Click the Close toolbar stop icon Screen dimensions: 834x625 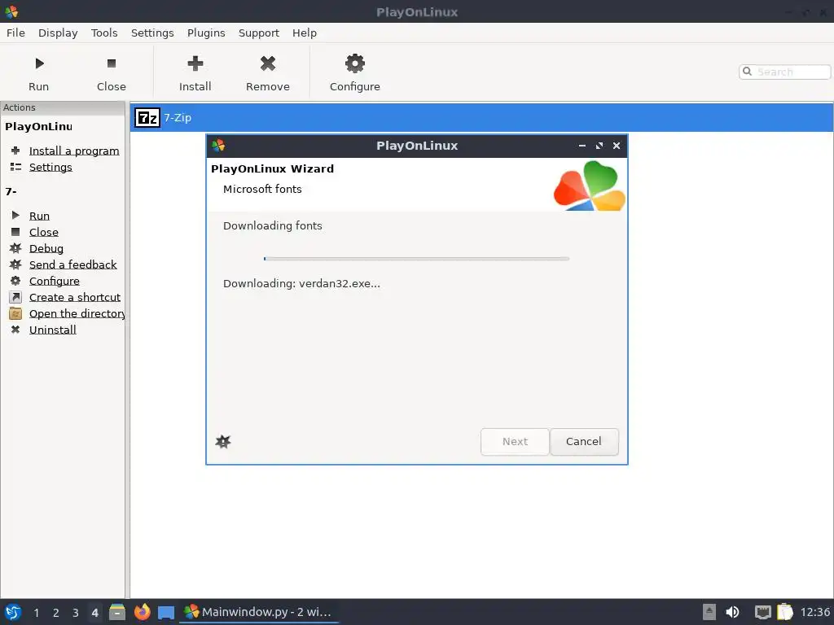111,63
